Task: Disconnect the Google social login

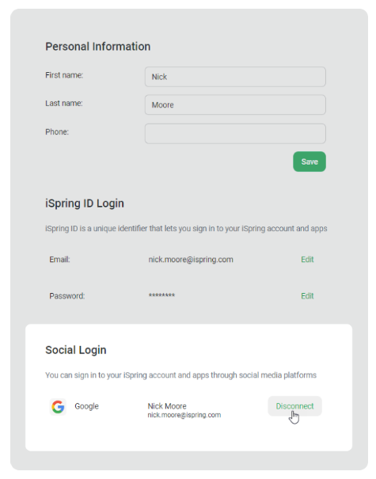Action: (294, 406)
